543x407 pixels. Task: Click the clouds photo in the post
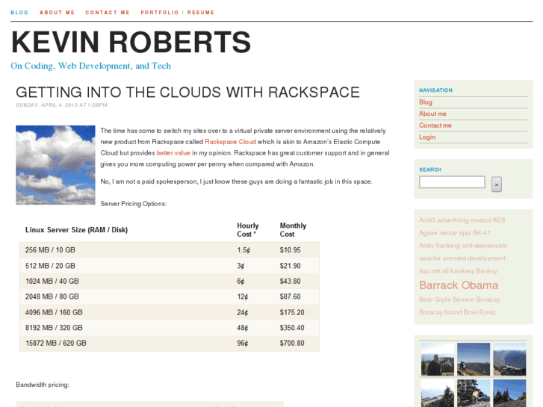pyautogui.click(x=55, y=165)
